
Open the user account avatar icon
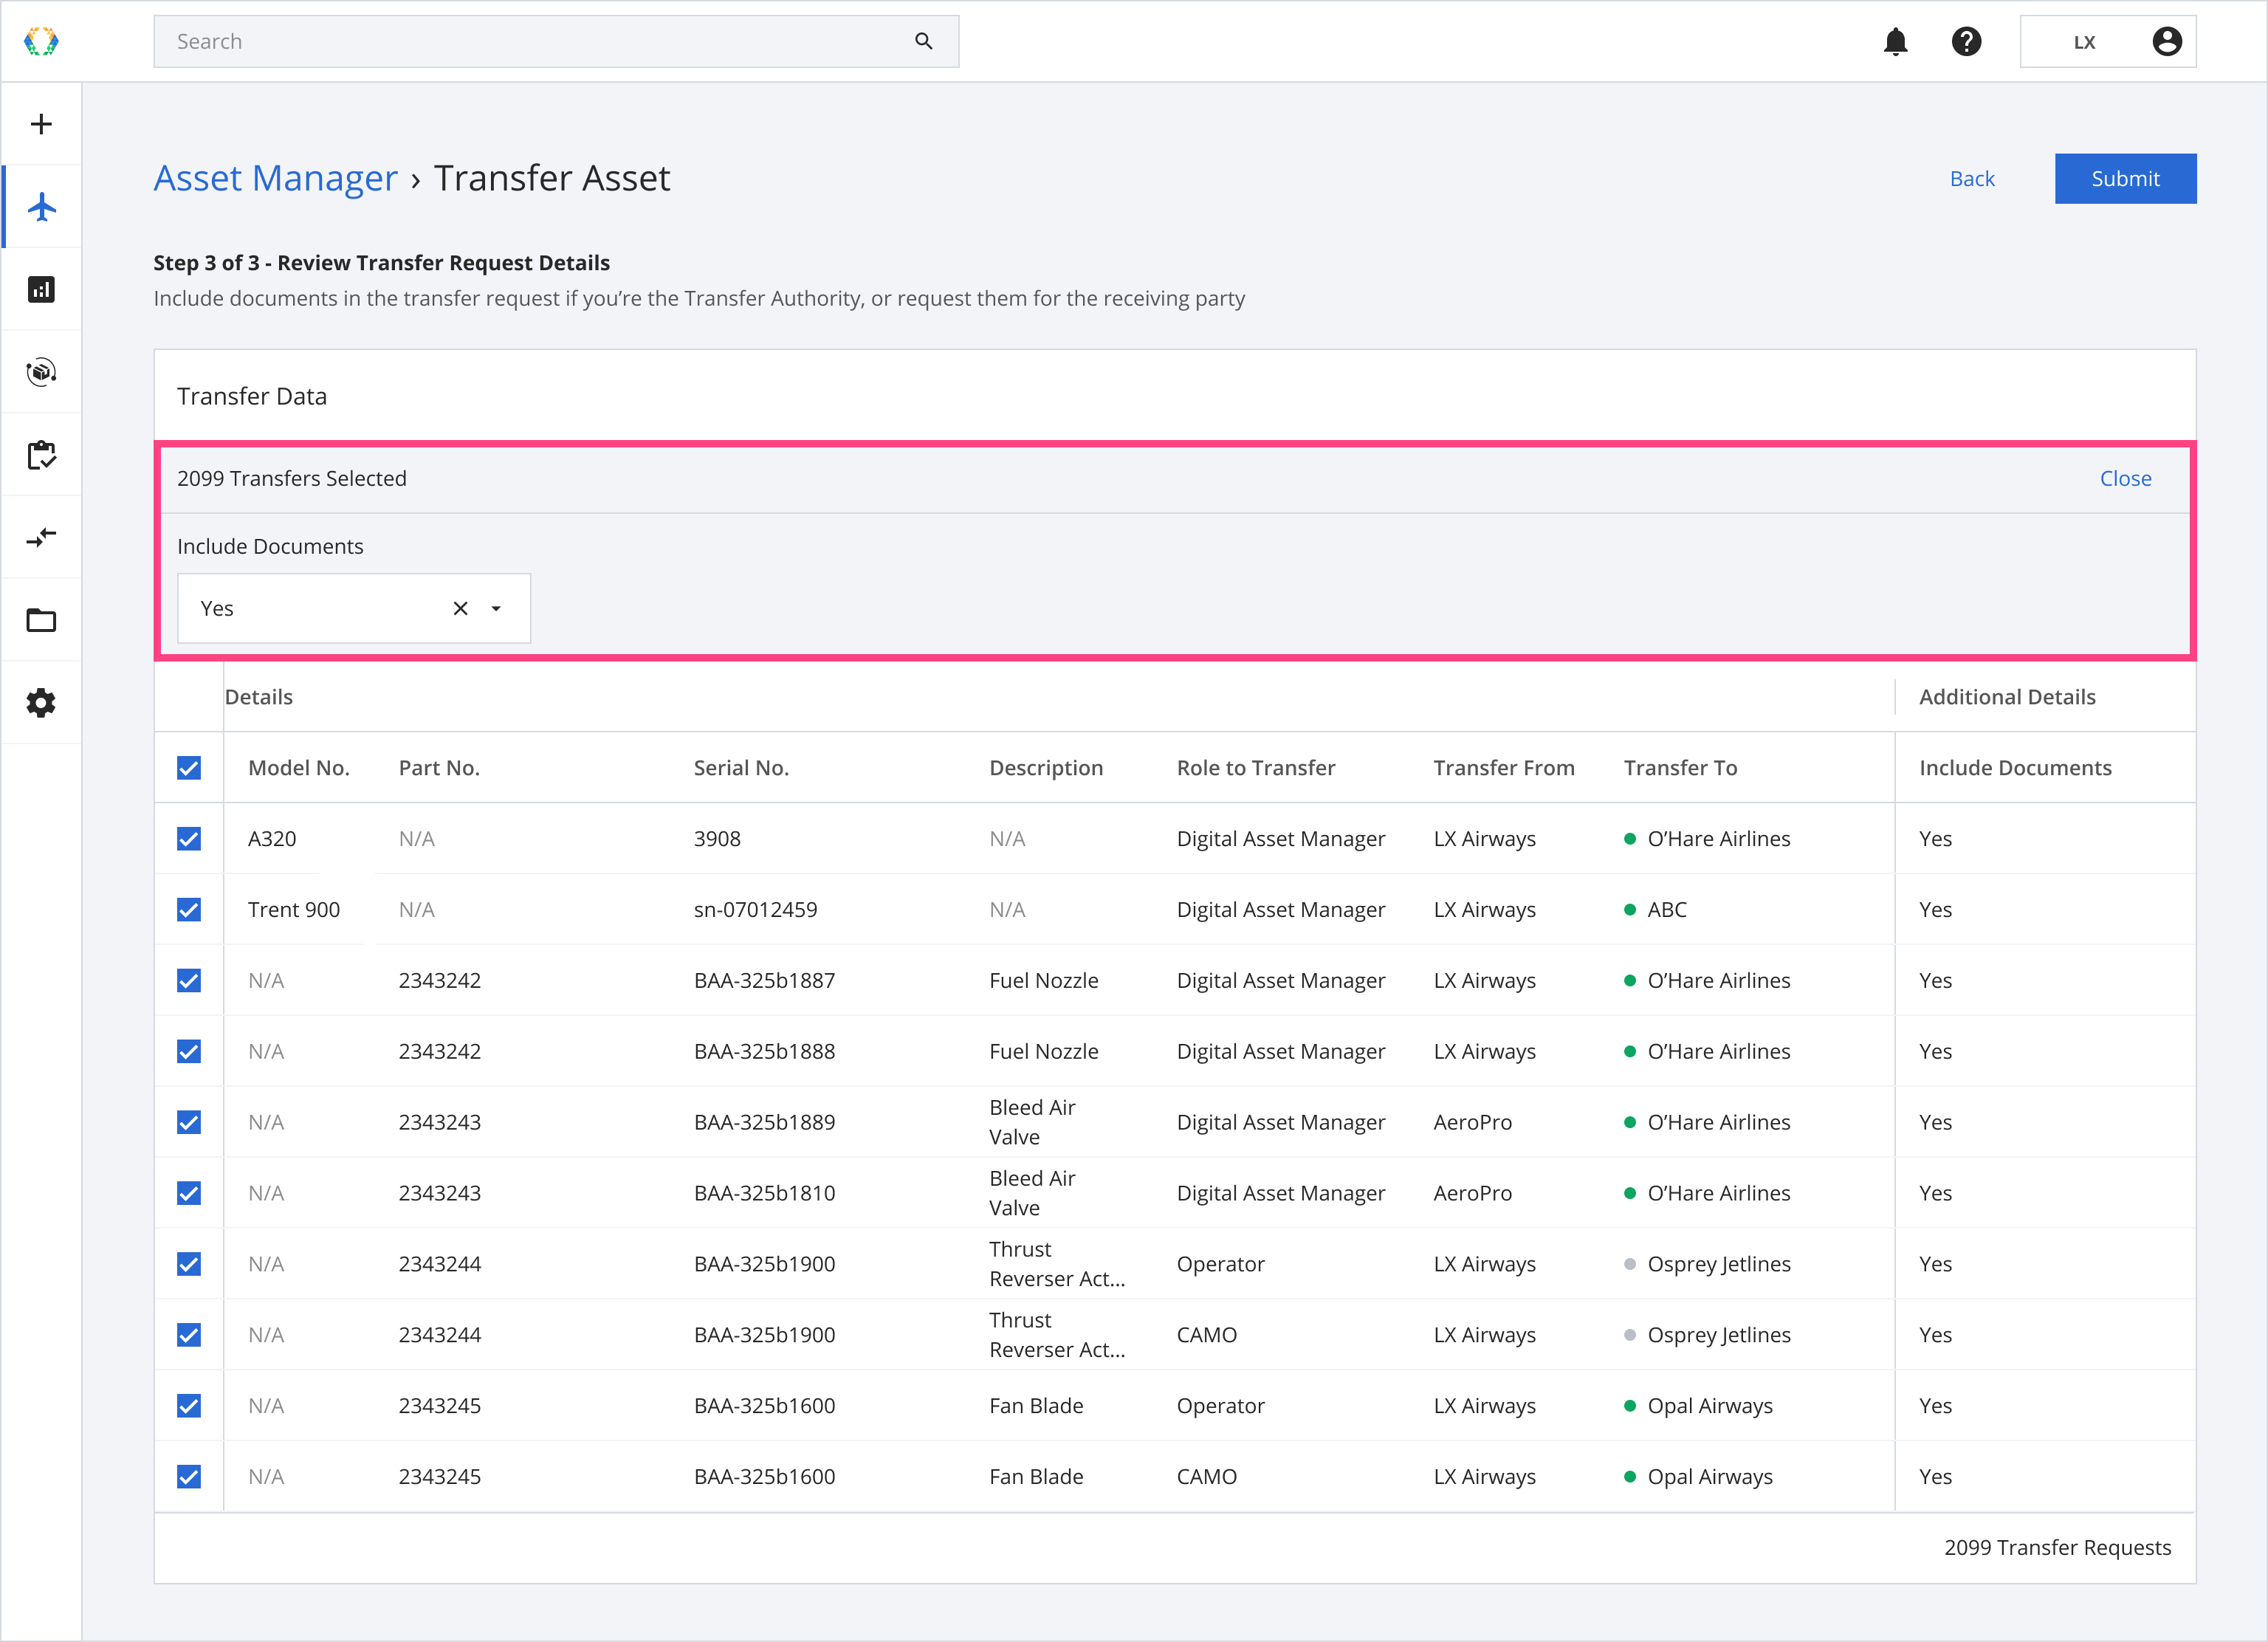(x=2166, y=41)
